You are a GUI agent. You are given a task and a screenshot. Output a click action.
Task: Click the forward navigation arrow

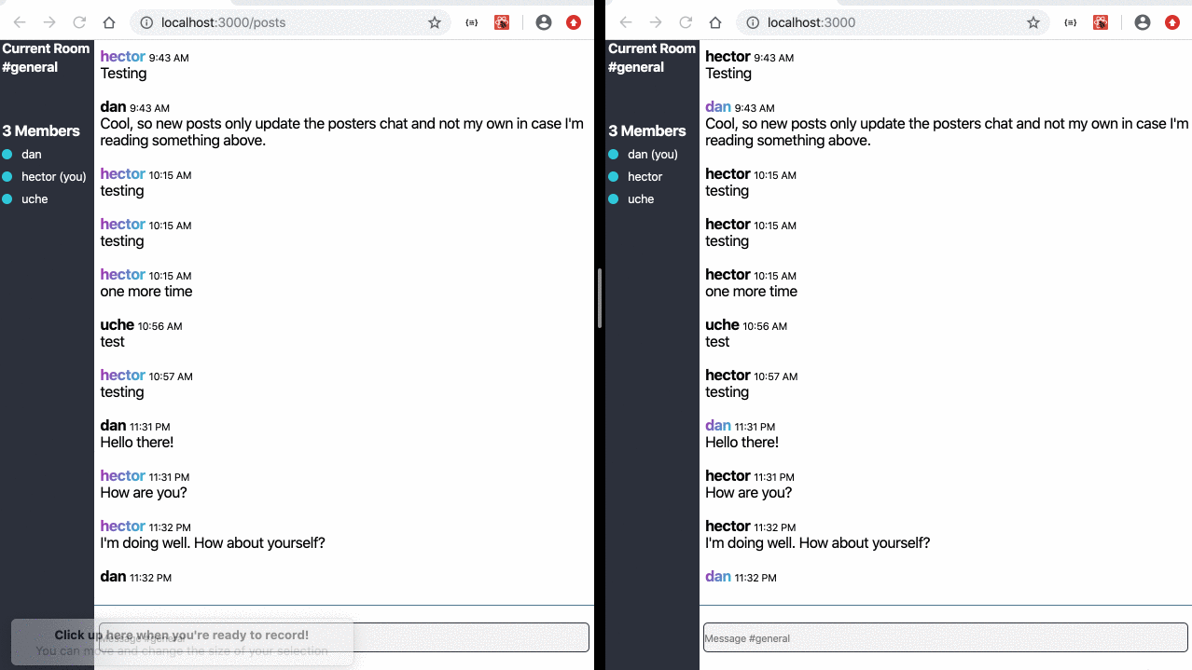tap(49, 22)
